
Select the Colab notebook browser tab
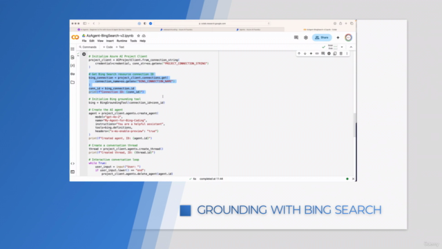pyautogui.click(x=320, y=29)
